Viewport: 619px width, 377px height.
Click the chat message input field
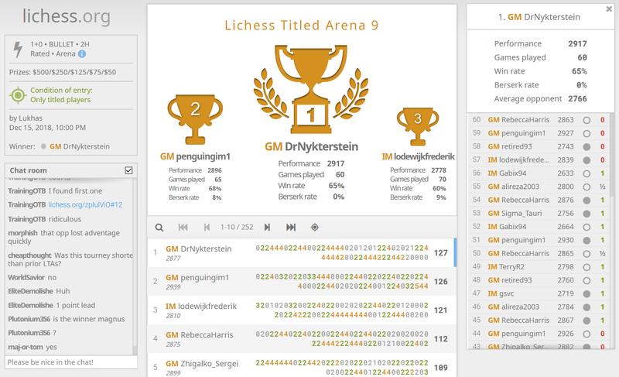click(71, 362)
